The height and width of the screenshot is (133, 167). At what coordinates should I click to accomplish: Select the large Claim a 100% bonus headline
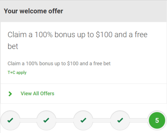click(x=78, y=40)
